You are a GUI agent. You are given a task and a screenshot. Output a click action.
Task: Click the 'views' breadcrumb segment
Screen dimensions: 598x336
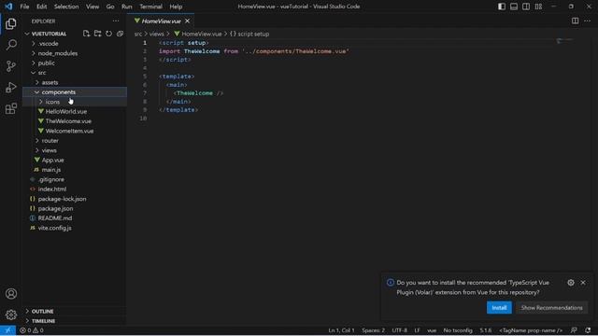156,34
